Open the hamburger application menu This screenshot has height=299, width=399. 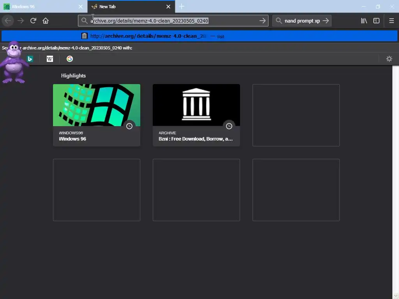pyautogui.click(x=391, y=21)
